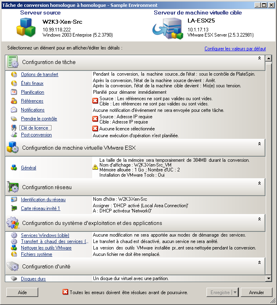This screenshot has height=305, width=277.
Task: Open Options de transfert settings
Action: [39, 74]
